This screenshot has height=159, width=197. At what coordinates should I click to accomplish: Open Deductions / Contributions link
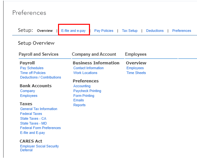coord(41,78)
